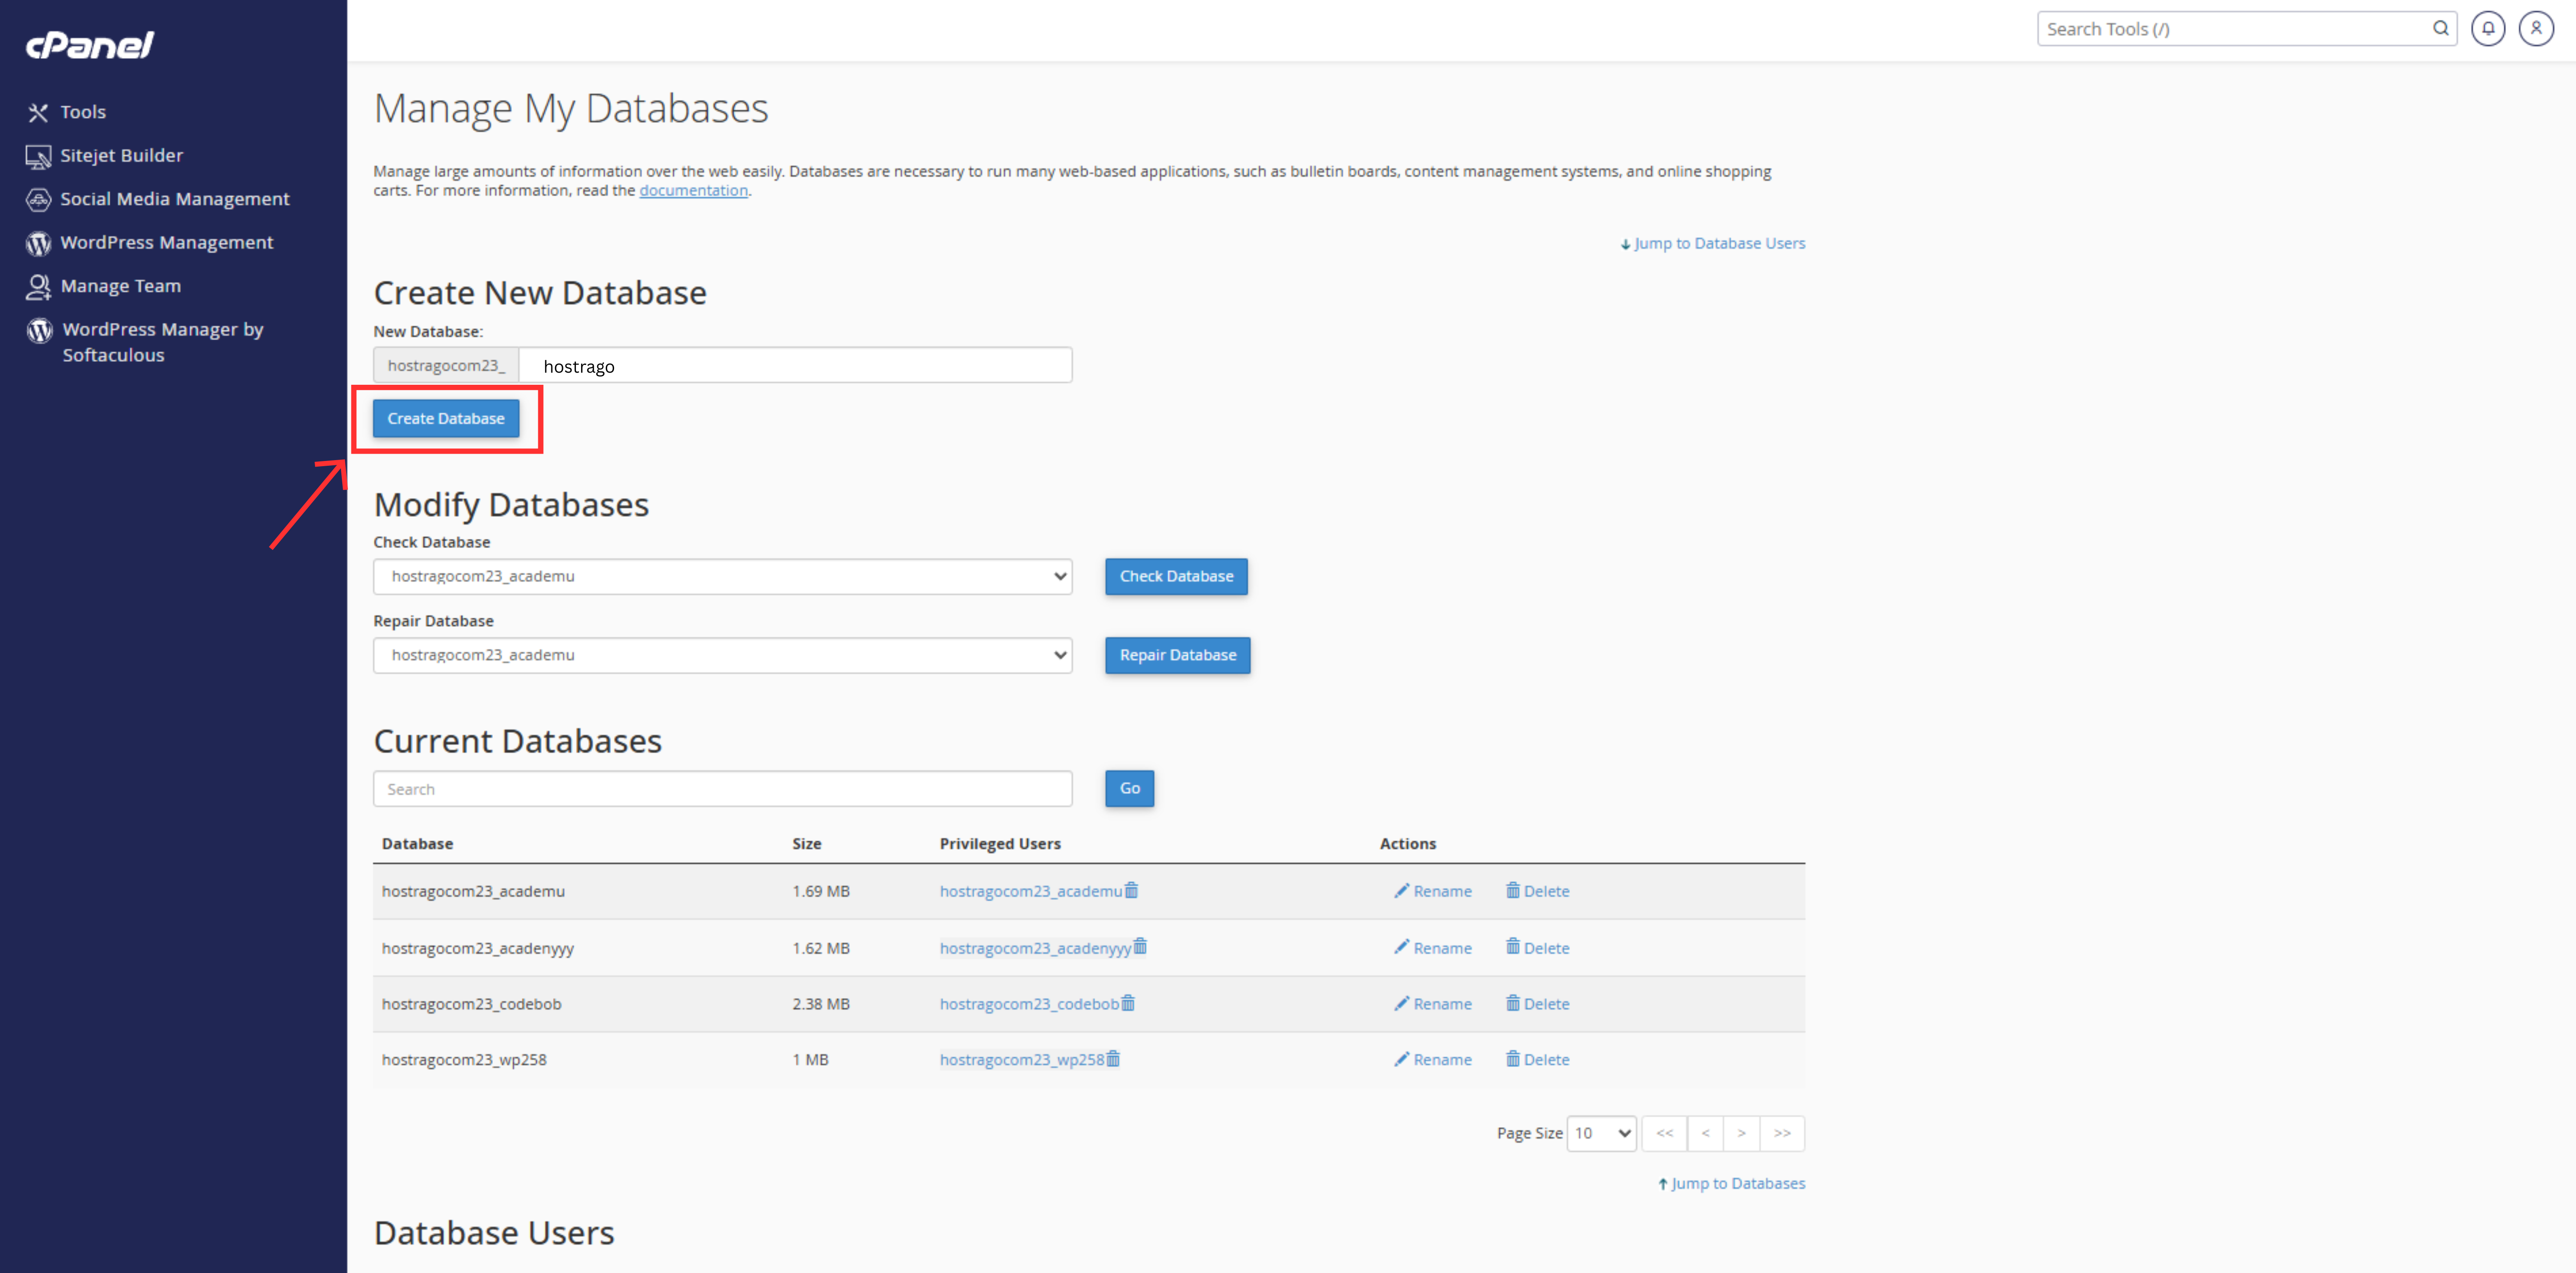Click the Check Database button
This screenshot has width=2576, height=1273.
point(1176,577)
